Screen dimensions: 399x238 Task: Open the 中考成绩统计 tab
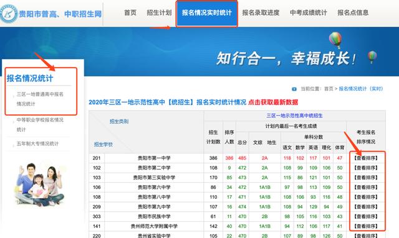coord(309,12)
